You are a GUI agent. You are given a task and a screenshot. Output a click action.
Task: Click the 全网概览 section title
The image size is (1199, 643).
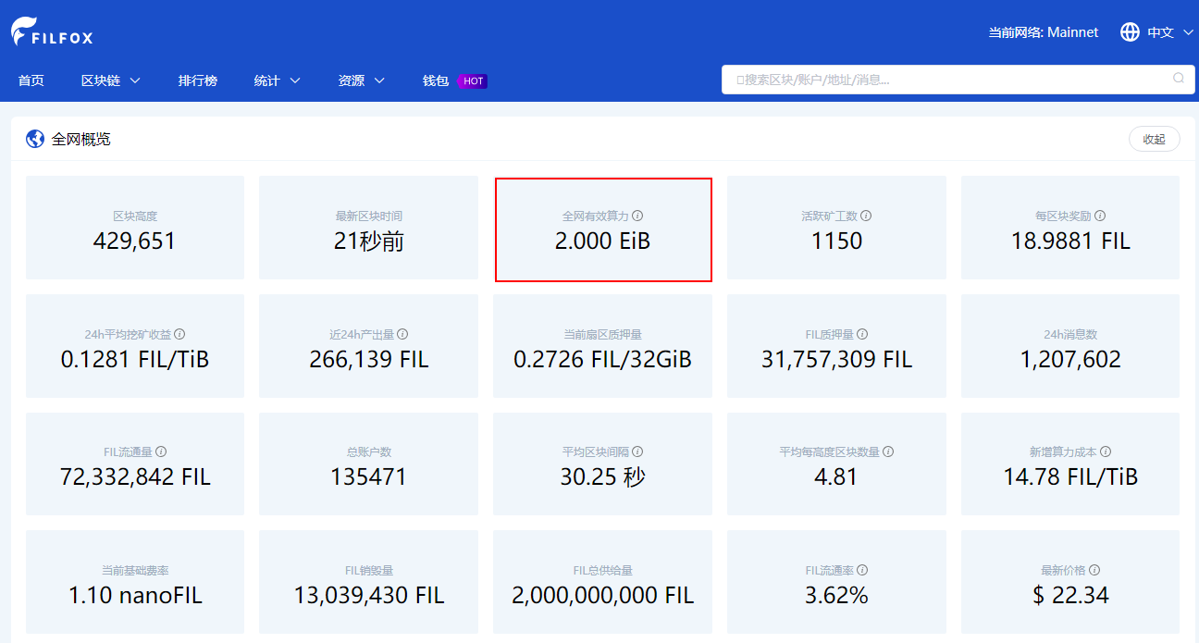click(81, 139)
